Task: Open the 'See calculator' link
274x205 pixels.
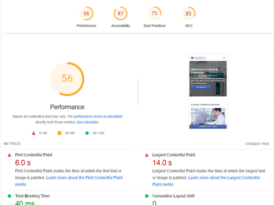Action: pyautogui.click(x=87, y=122)
